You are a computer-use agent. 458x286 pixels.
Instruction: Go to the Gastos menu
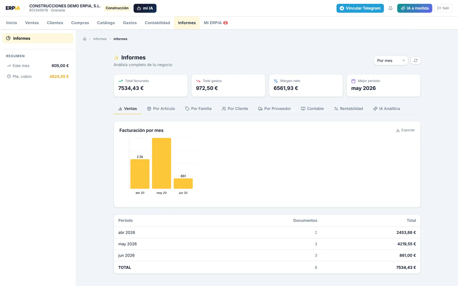(x=130, y=23)
